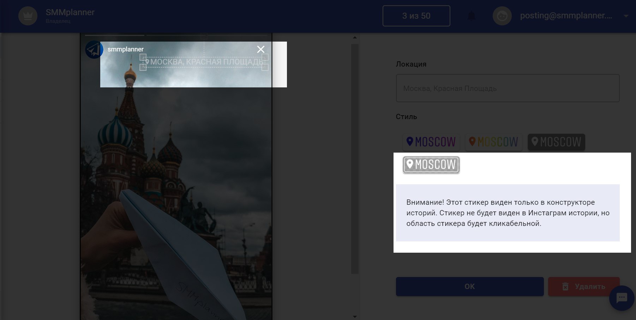Click the crown logo icon
This screenshot has width=636, height=320.
pos(28,16)
